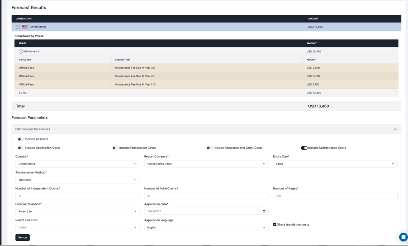This screenshot has width=408, height=246.
Task: Open the Country dropdown
Action: pyautogui.click(x=78, y=164)
